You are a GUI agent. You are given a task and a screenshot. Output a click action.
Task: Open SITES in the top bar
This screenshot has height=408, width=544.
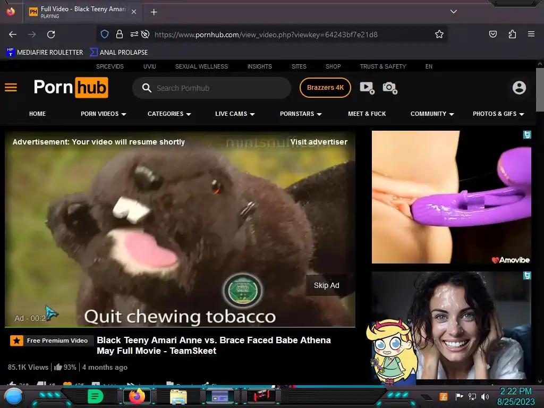(299, 66)
